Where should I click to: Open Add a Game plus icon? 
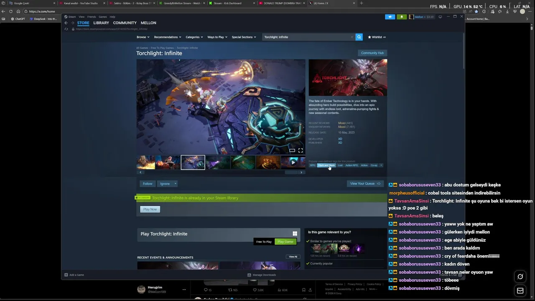tap(66, 275)
